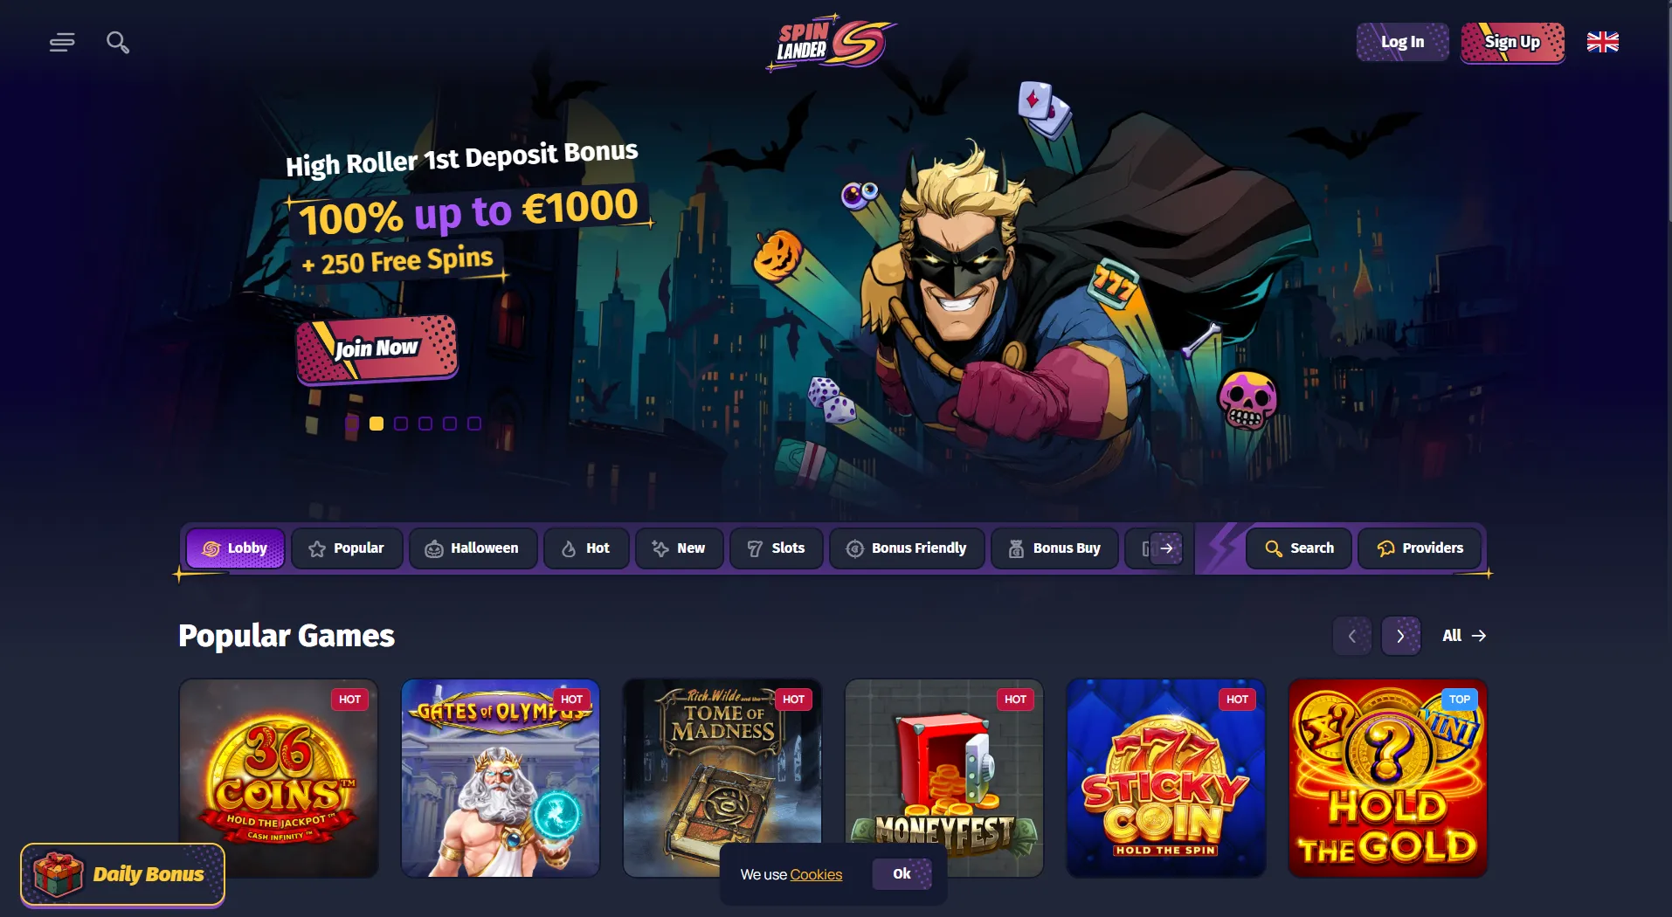The image size is (1672, 917).
Task: Select the last banner slide dot
Action: (x=474, y=424)
